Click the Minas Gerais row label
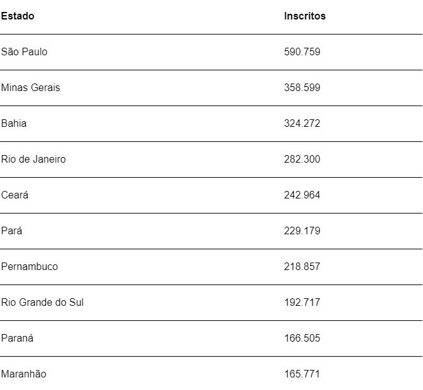 pos(31,87)
